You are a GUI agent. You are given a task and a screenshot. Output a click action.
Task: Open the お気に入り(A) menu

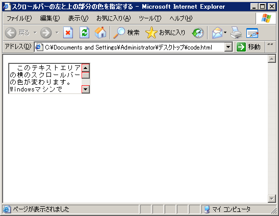(x=114, y=18)
